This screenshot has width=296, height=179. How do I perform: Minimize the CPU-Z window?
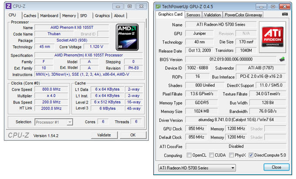(118, 7)
